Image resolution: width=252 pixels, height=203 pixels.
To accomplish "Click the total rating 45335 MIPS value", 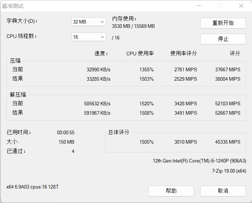I will [228, 142].
